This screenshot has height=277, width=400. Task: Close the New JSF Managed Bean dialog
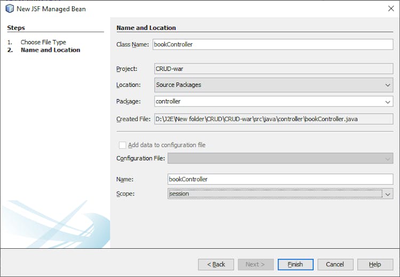pos(390,9)
